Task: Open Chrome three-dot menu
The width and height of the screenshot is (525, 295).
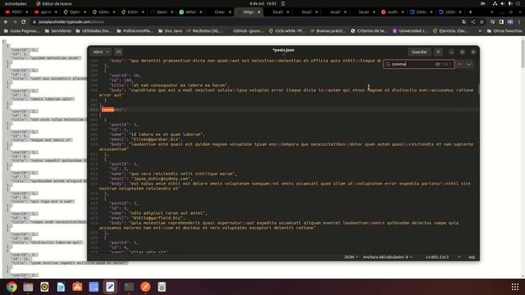Action: [519, 22]
